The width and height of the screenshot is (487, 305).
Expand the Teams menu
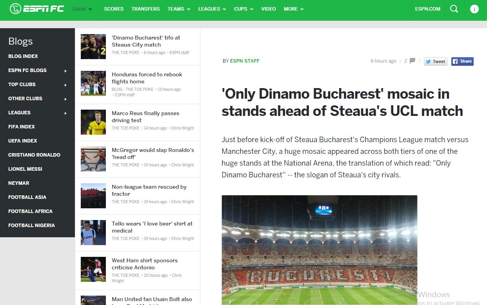click(178, 9)
